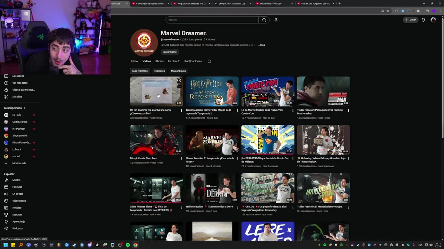Open title Tráiler reacción: IT: Bienvenidos a Derry
The image size is (444, 249).
pyautogui.click(x=210, y=207)
